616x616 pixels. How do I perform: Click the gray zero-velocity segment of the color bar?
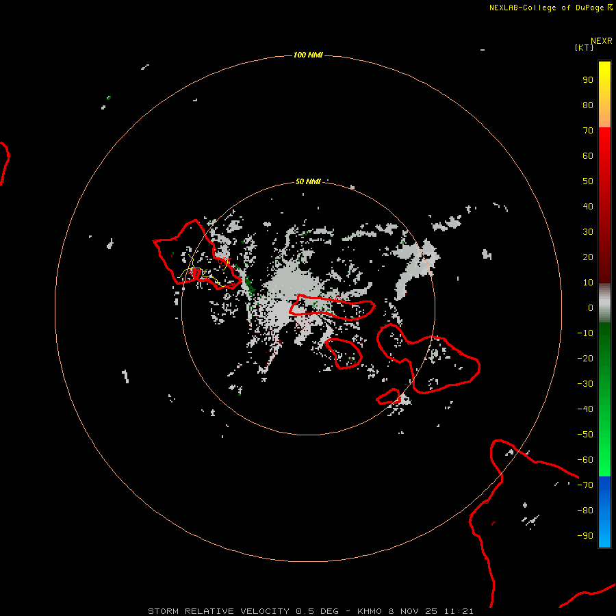click(x=604, y=303)
